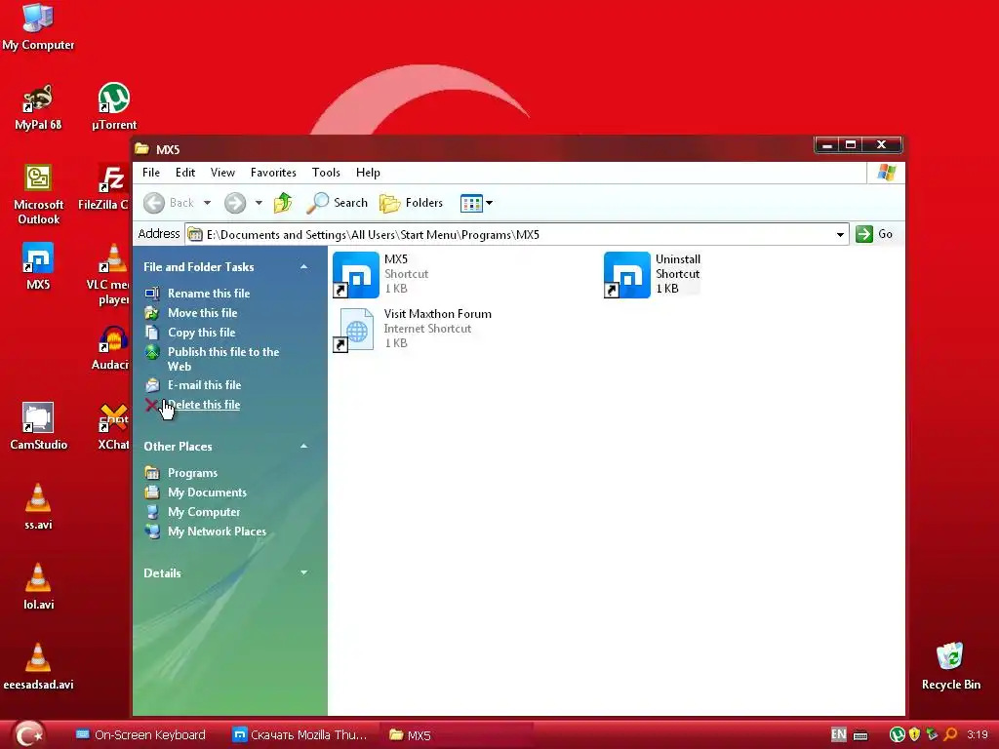Collapse File and Folder Tasks panel
Image resolution: width=999 pixels, height=749 pixels.
tap(304, 267)
